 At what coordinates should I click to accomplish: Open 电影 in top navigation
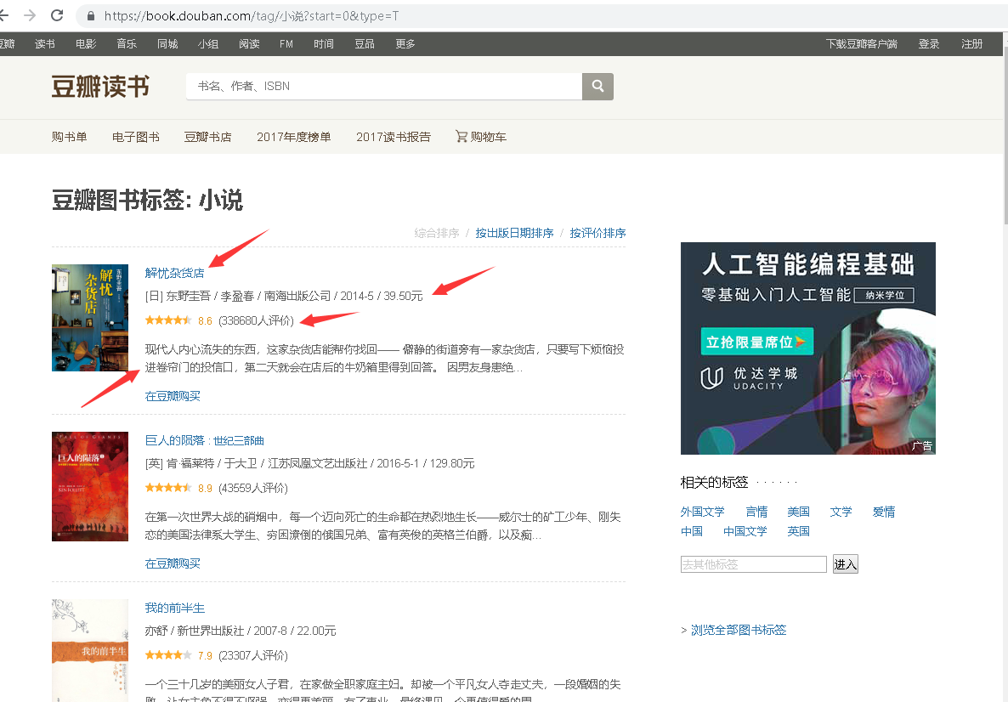[x=86, y=43]
